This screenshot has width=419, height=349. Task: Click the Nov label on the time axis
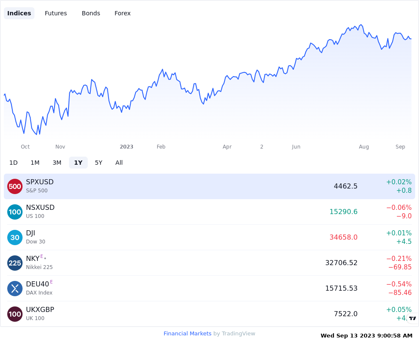tap(60, 146)
